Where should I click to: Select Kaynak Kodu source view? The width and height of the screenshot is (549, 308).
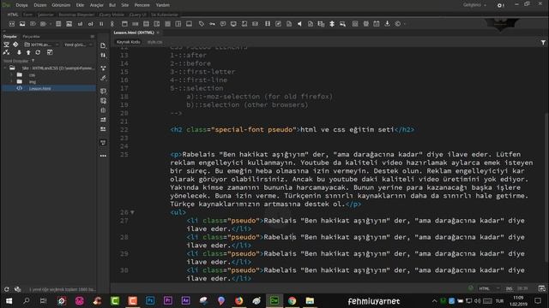click(128, 42)
